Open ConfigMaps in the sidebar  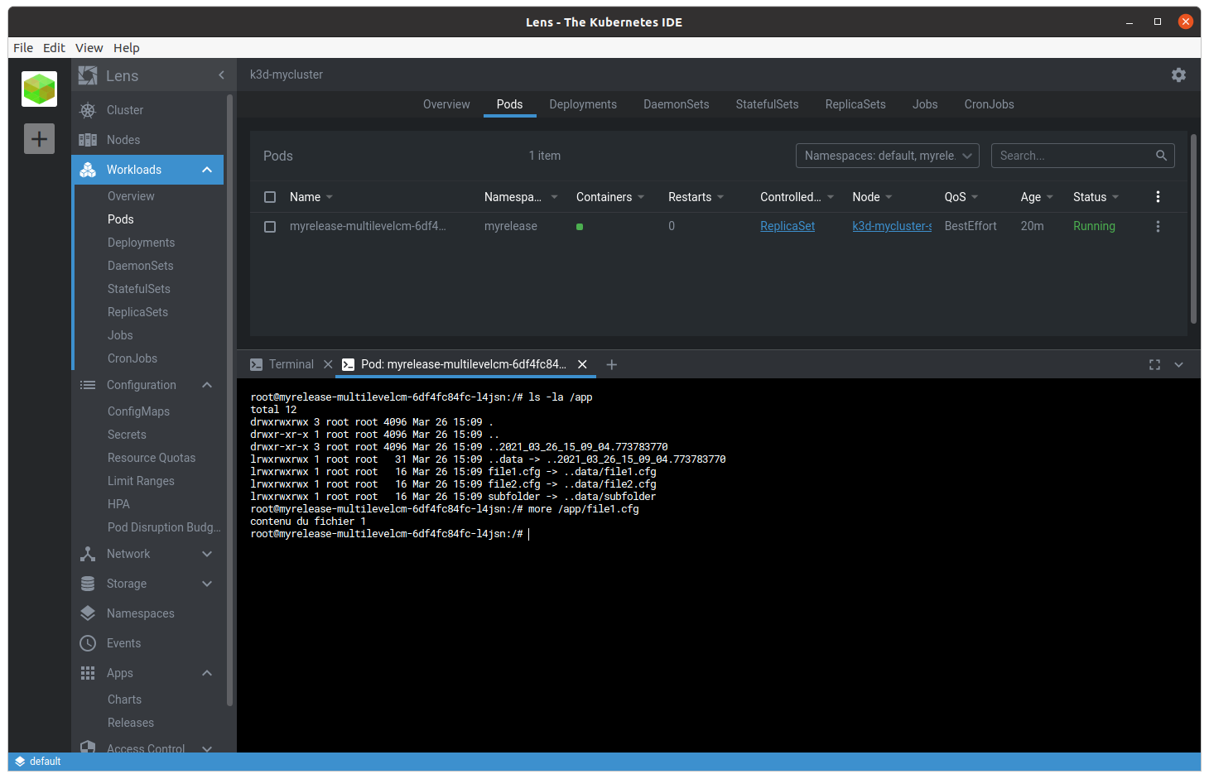138,411
